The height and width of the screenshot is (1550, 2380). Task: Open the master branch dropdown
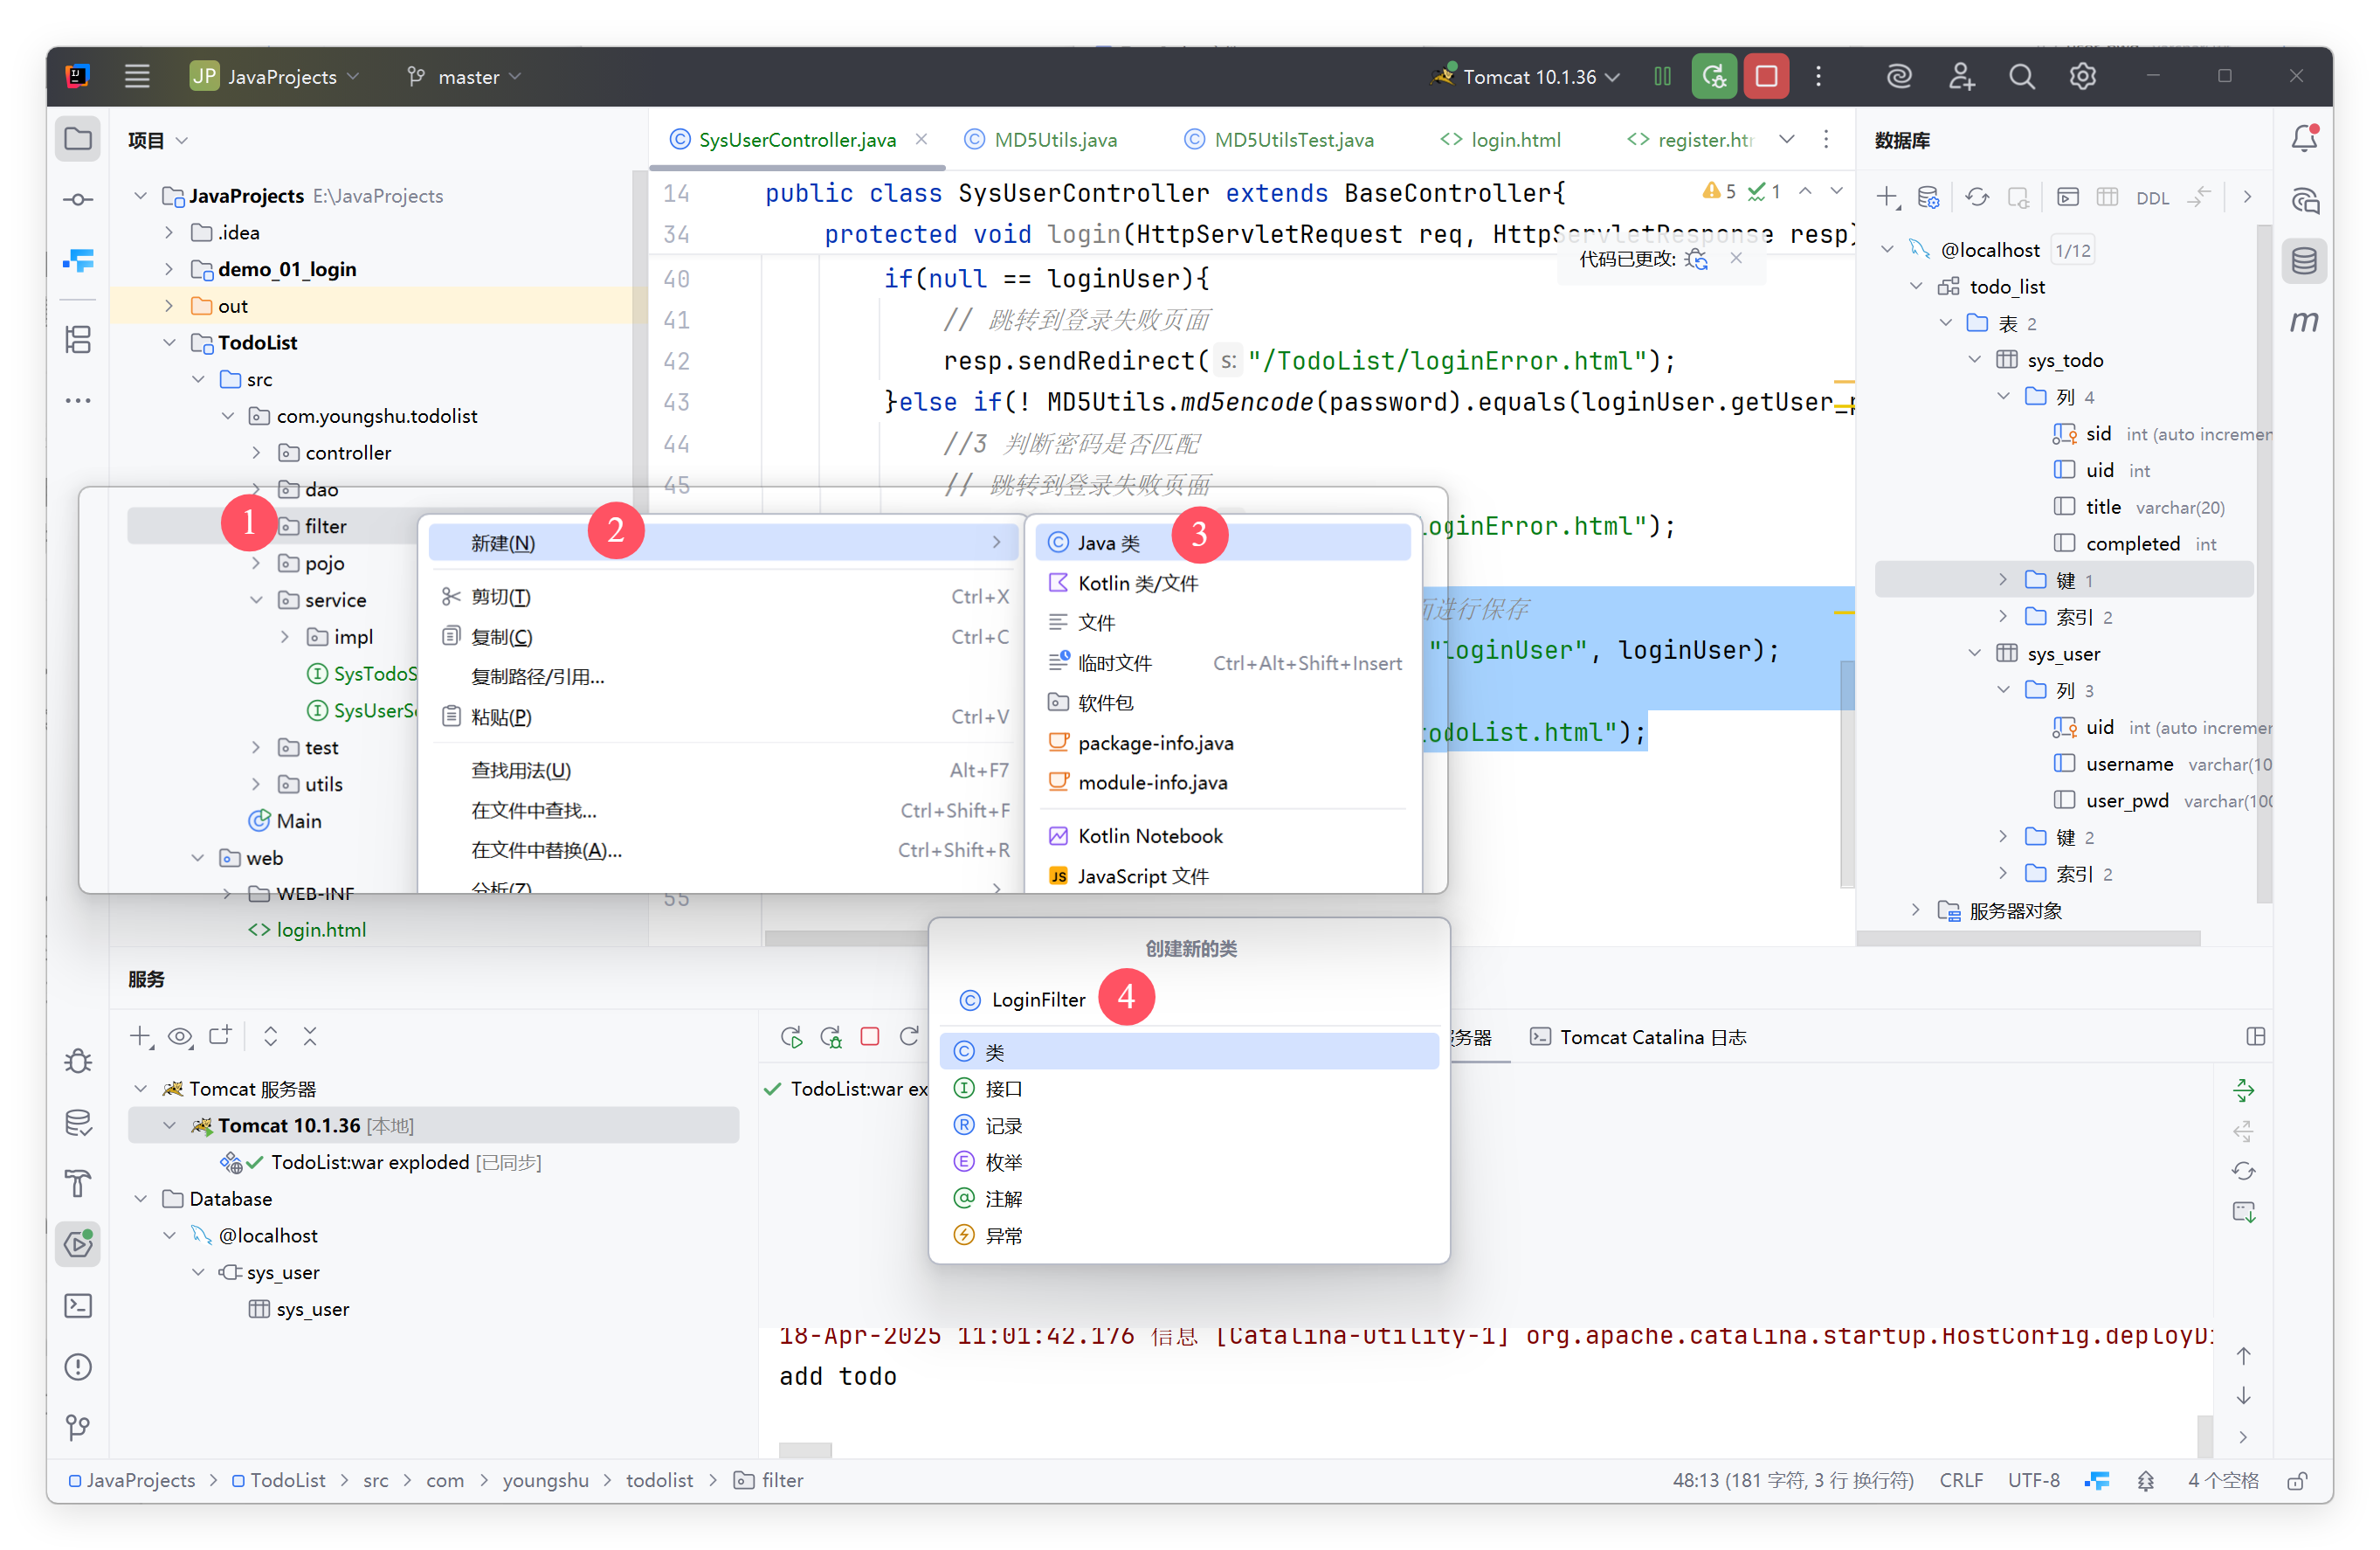[464, 76]
